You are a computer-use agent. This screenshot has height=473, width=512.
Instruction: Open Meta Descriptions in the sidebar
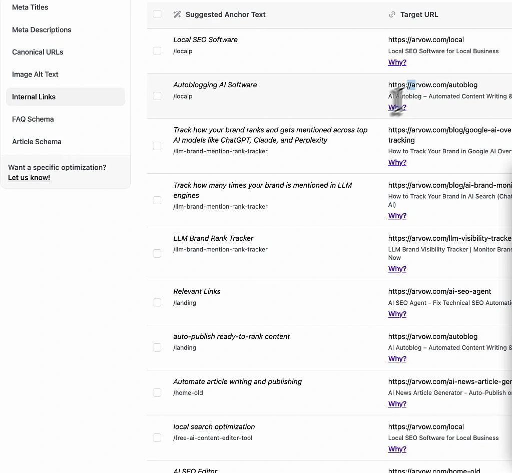pos(42,30)
